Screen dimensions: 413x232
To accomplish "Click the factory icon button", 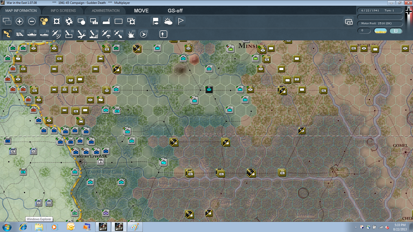I will pyautogui.click(x=106, y=21).
